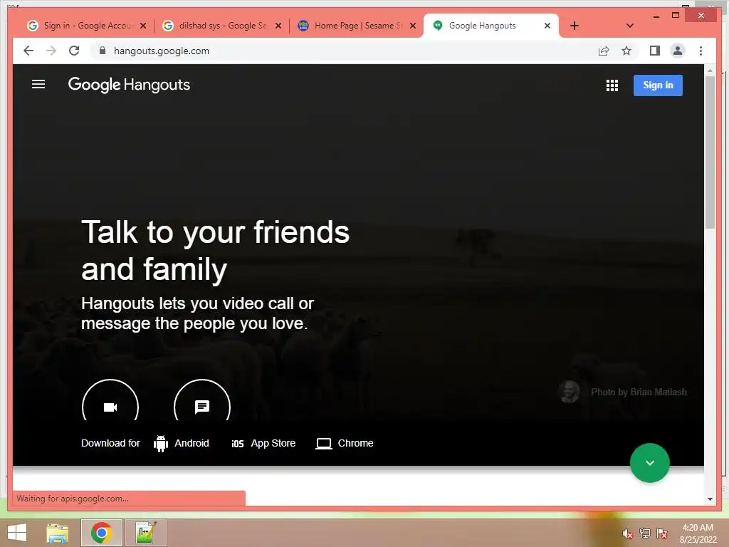Open Chrome's three-dot menu
The height and width of the screenshot is (547, 729).
(701, 51)
